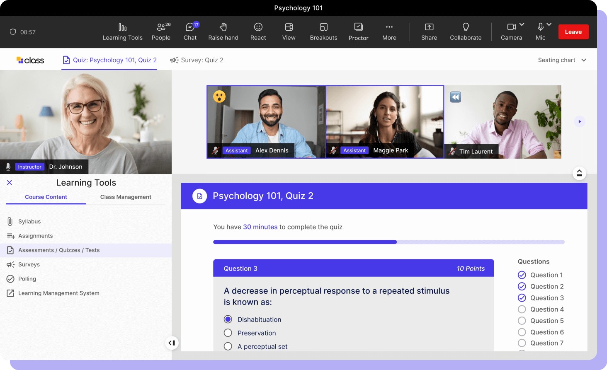Choose the A perceptual set option
The image size is (607, 370).
tap(228, 346)
